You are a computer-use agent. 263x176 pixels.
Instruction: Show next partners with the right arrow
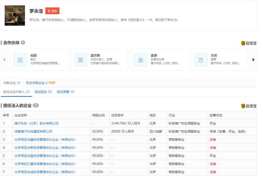click(254, 60)
